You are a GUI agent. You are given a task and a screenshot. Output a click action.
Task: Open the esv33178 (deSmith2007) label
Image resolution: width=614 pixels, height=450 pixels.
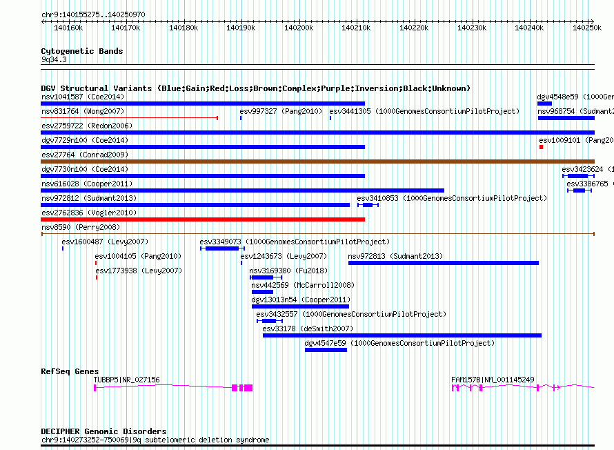(x=308, y=329)
